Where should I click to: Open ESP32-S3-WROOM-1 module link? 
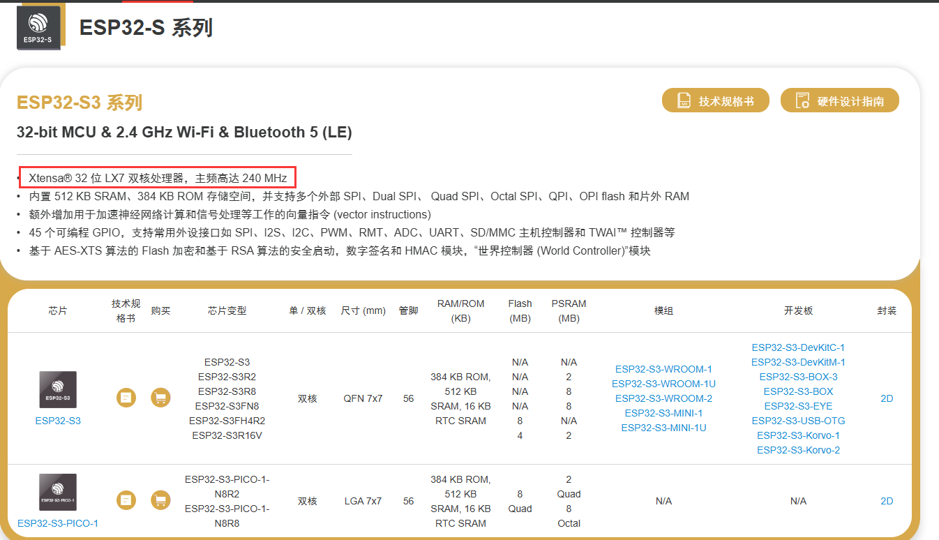[663, 369]
